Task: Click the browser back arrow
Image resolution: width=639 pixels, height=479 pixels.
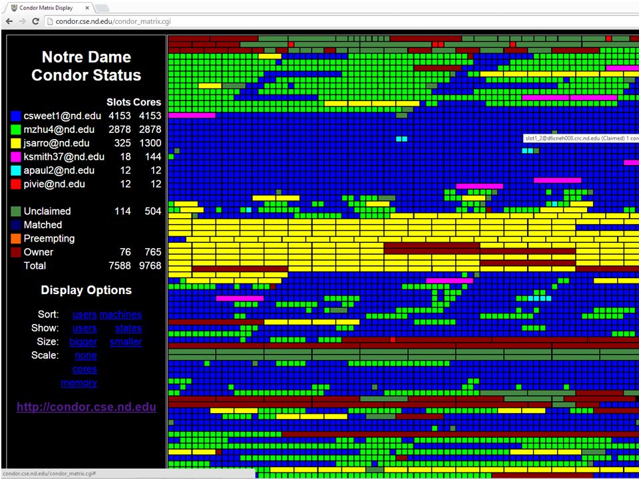Action: click(9, 21)
